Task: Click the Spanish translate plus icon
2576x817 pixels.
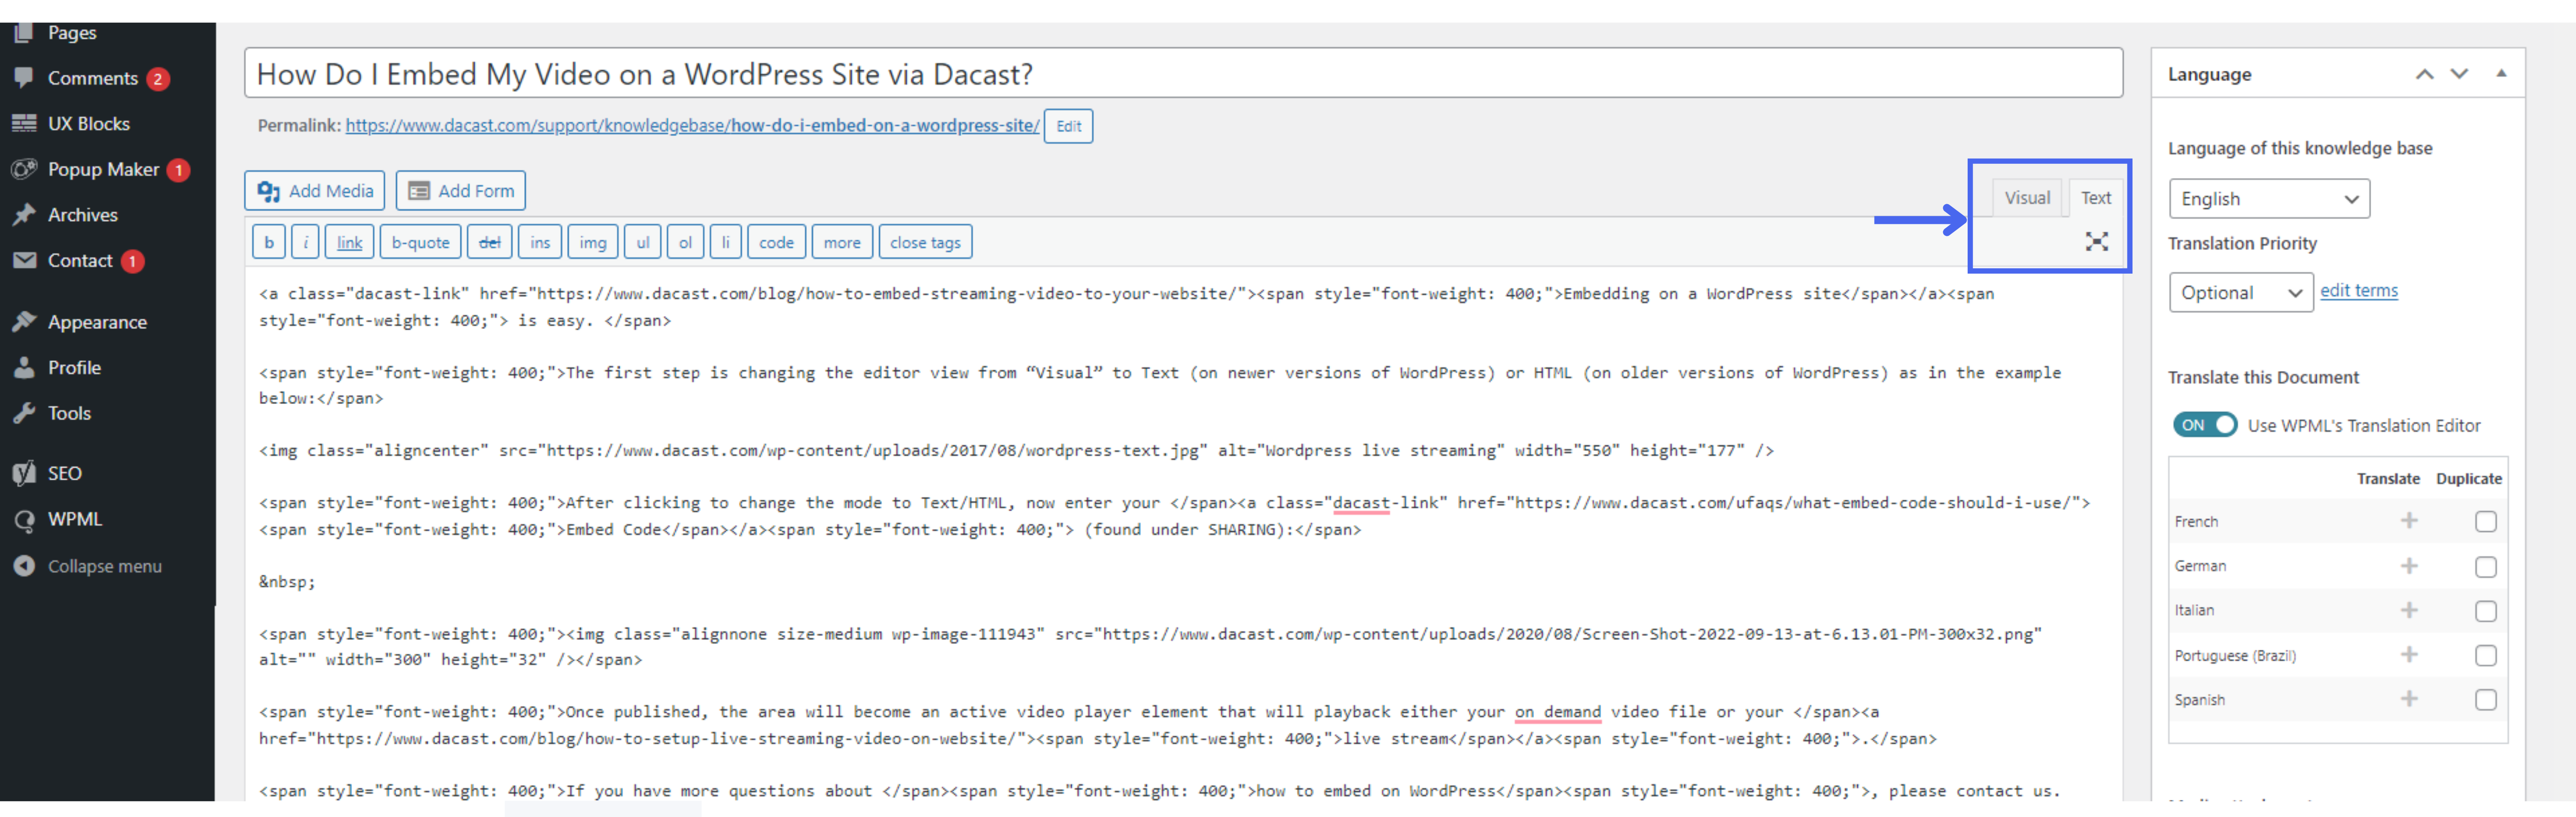Action: coord(2409,698)
